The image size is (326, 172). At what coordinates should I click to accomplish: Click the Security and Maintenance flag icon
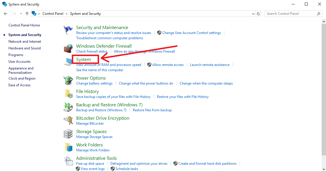(68, 30)
